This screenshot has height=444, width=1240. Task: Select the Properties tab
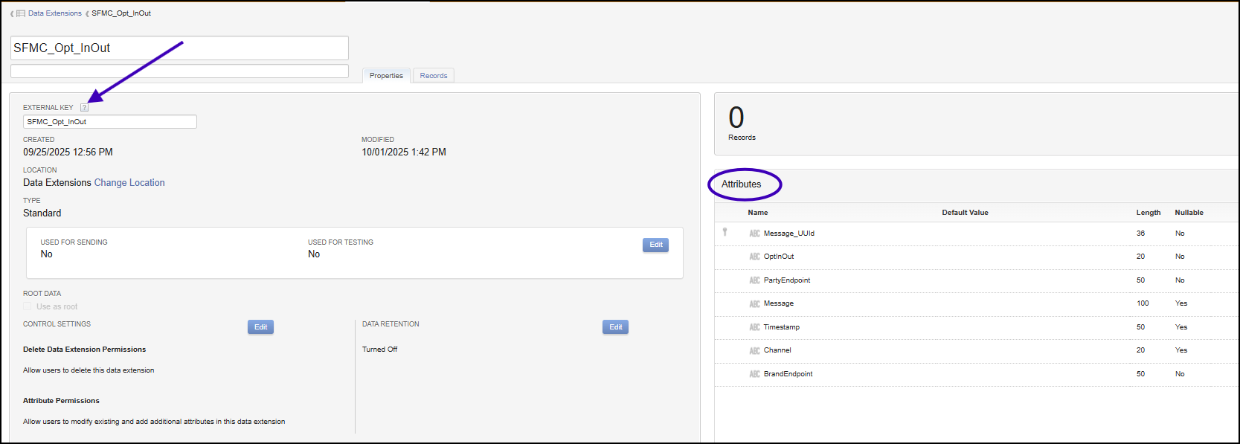coord(386,76)
